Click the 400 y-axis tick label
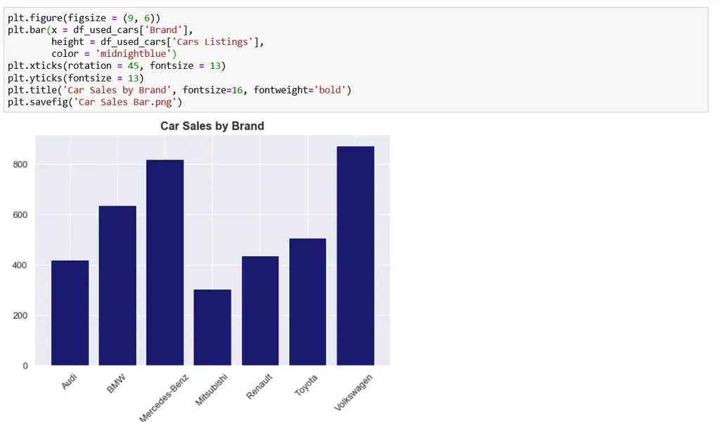This screenshot has width=720, height=422. click(x=20, y=265)
